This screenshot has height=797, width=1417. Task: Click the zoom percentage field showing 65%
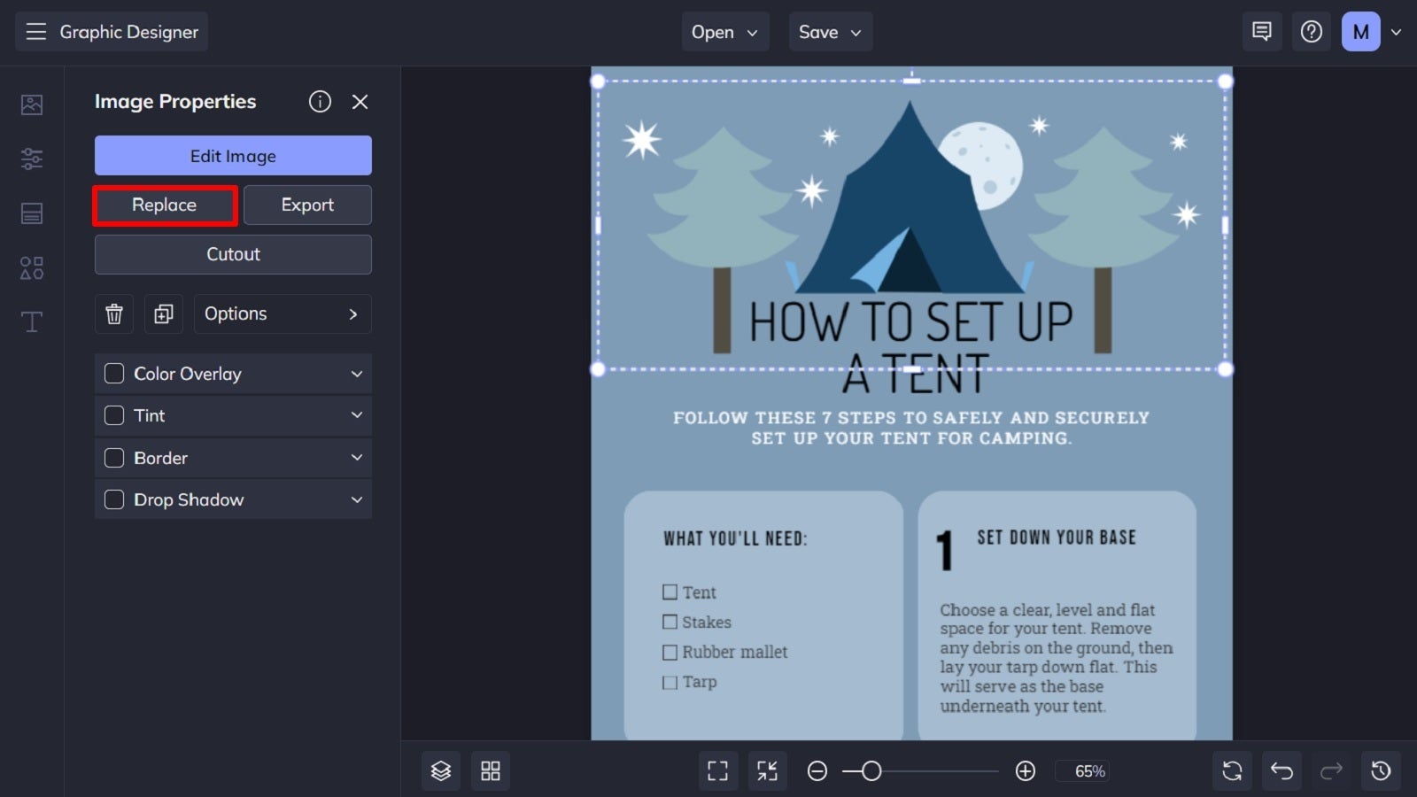tap(1084, 771)
